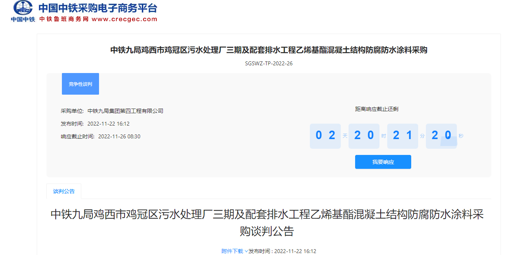Click the countdown days box showing 02
The width and height of the screenshot is (523, 255).
(325, 136)
